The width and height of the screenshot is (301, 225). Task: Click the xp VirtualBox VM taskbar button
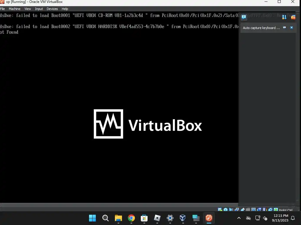[x=209, y=218]
